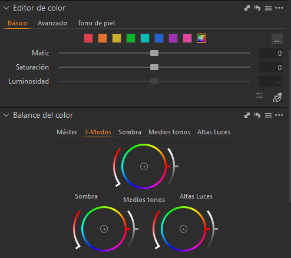Viewport: 291px width, 258px height.
Task: Select the red color swatch
Action: (88, 38)
